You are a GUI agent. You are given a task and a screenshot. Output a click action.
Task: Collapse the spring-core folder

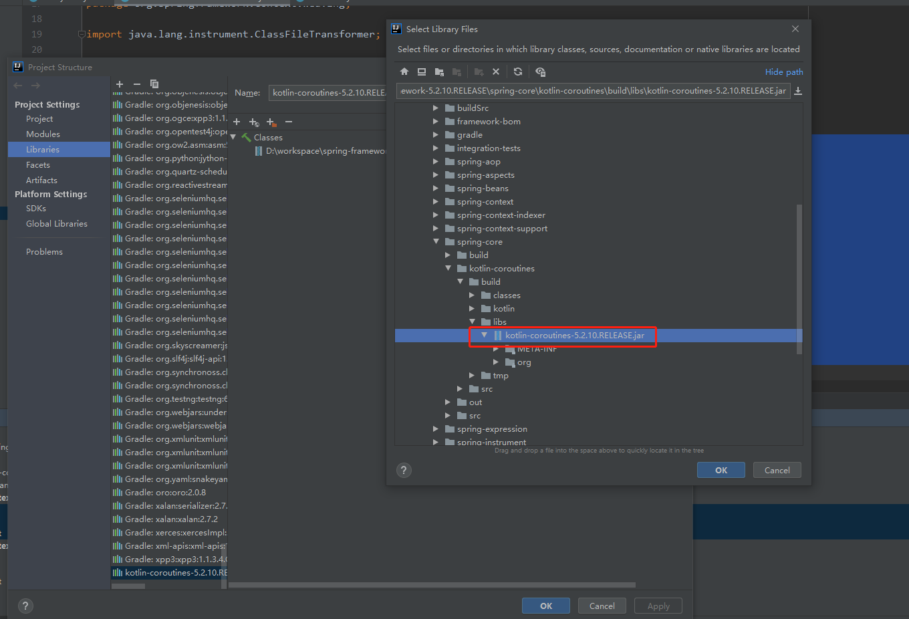pyautogui.click(x=436, y=241)
